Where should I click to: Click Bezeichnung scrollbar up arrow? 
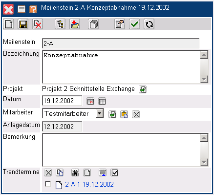point(204,55)
